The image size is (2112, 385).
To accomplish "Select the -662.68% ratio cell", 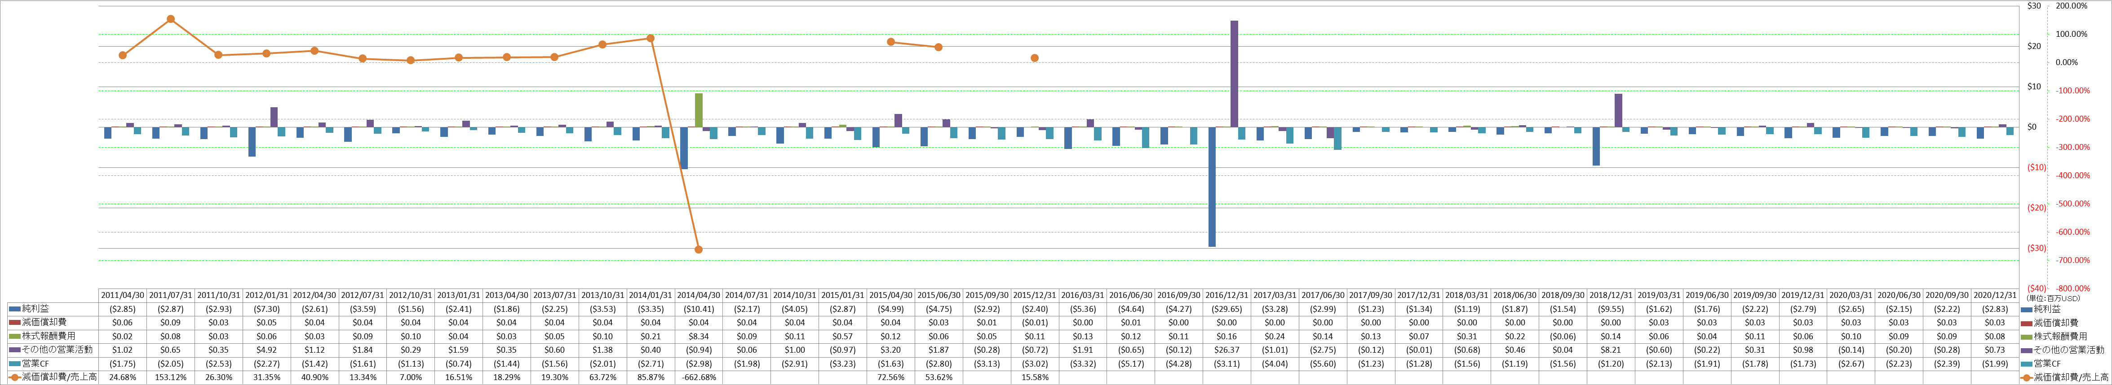I will (699, 378).
